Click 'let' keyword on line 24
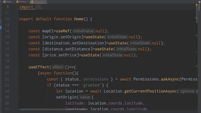Image resolution: width=201 pixels, height=113 pixels. 59,91
